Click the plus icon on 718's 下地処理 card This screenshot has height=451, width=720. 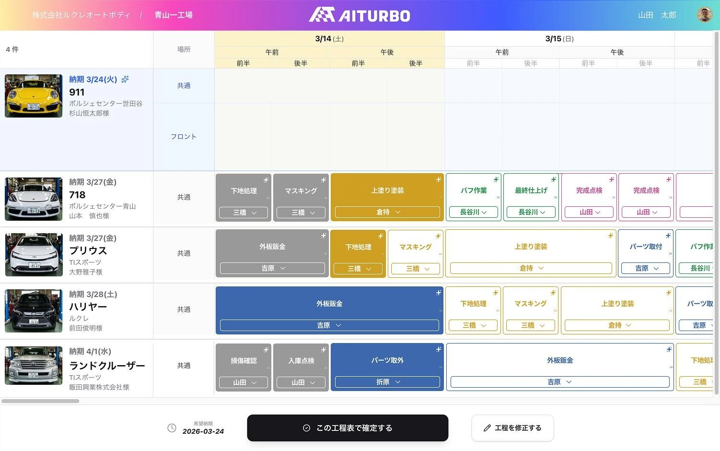(x=266, y=180)
